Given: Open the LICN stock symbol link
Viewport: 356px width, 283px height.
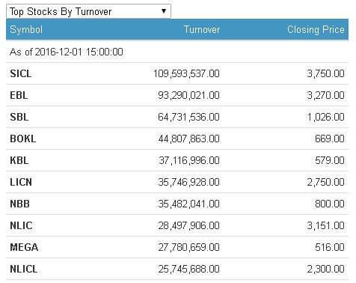Looking at the screenshot, I should click(x=21, y=182).
